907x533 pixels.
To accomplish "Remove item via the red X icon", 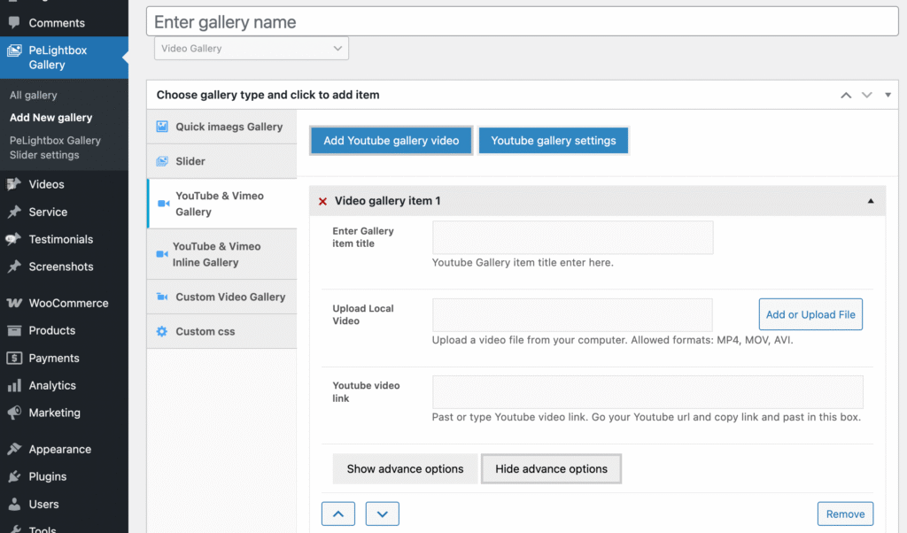I will pos(322,201).
